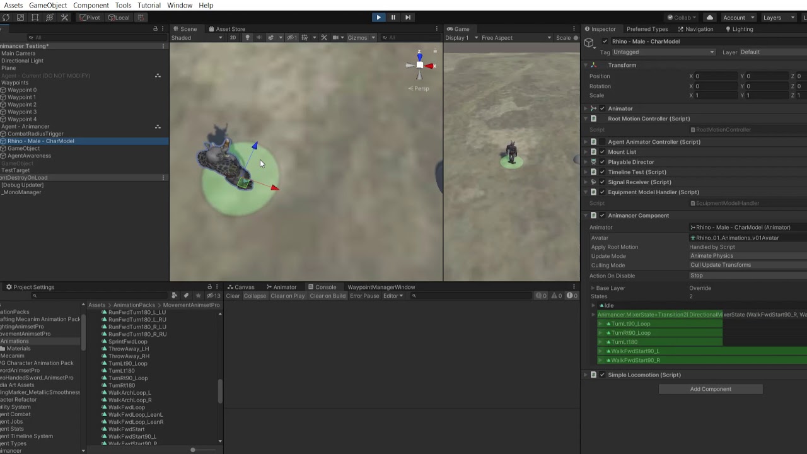Expand Simple Locomotion script foldout
The height and width of the screenshot is (454, 807).
coord(585,375)
